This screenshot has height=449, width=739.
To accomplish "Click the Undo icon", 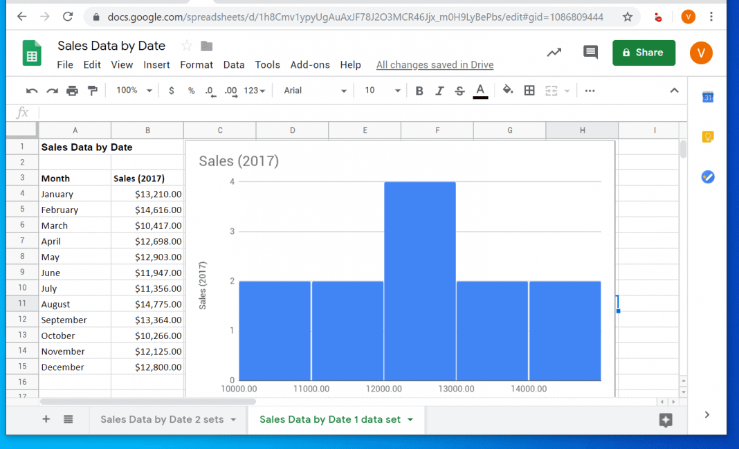I will [x=32, y=90].
